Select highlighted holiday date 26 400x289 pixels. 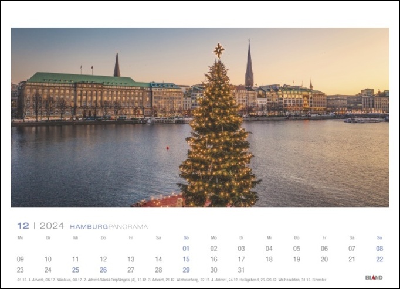[x=103, y=270]
